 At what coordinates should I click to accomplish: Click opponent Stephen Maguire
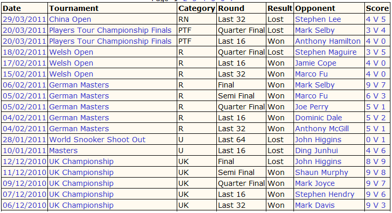pyautogui.click(x=326, y=52)
